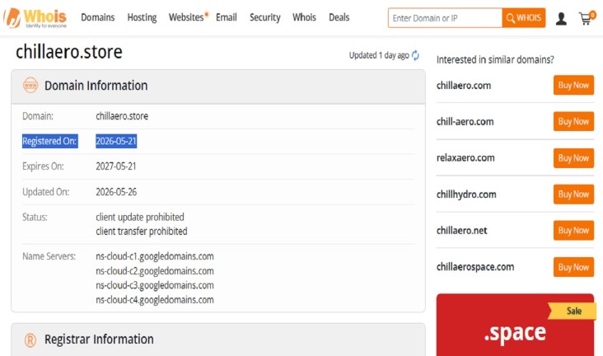Click the similar domain name chillhydro.com

[466, 194]
